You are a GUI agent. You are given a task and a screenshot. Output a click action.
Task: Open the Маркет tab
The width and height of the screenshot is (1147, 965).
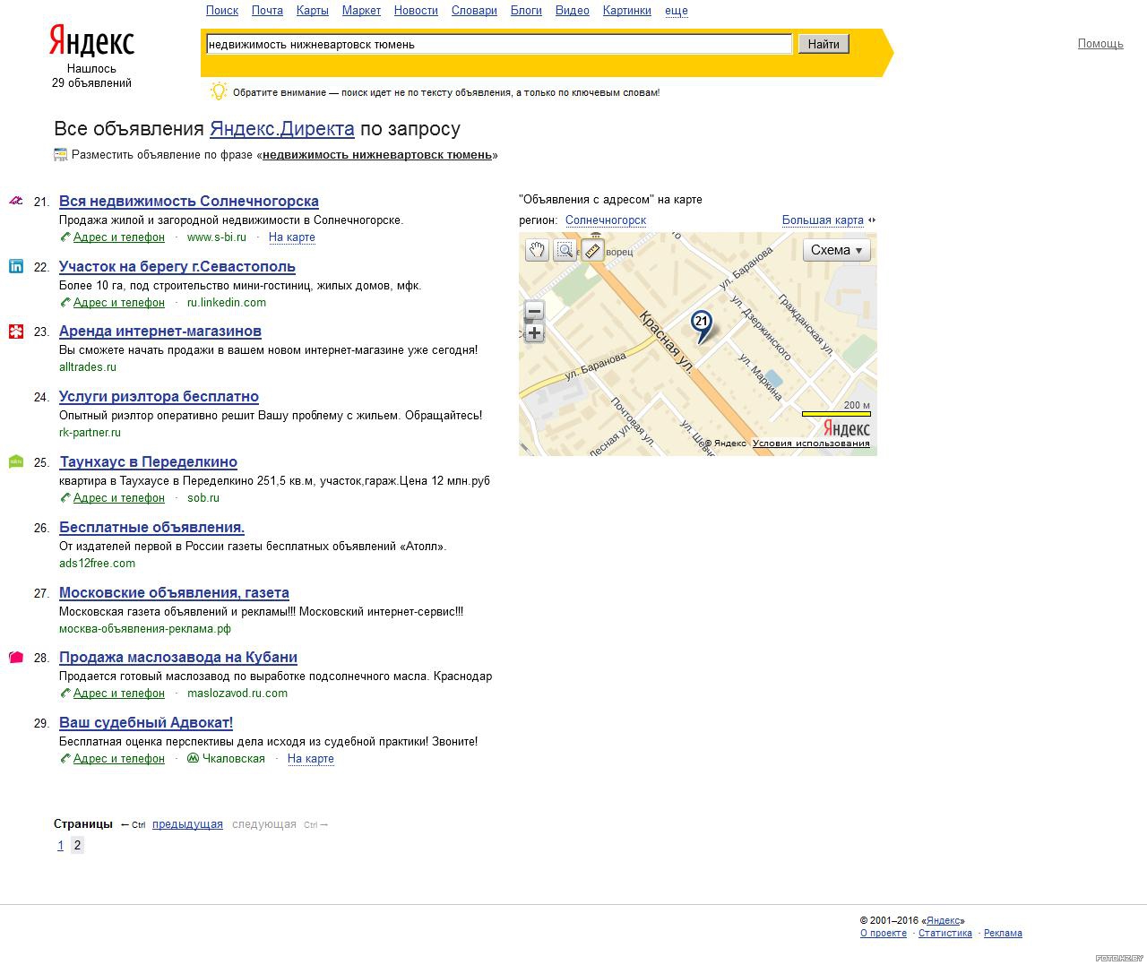click(x=361, y=11)
